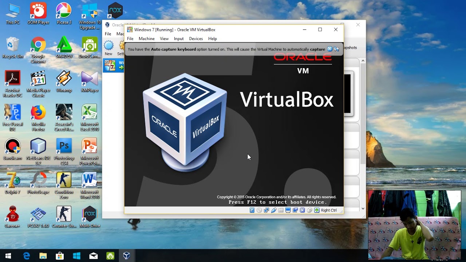The height and width of the screenshot is (262, 466).
Task: Open the View menu
Action: (164, 39)
